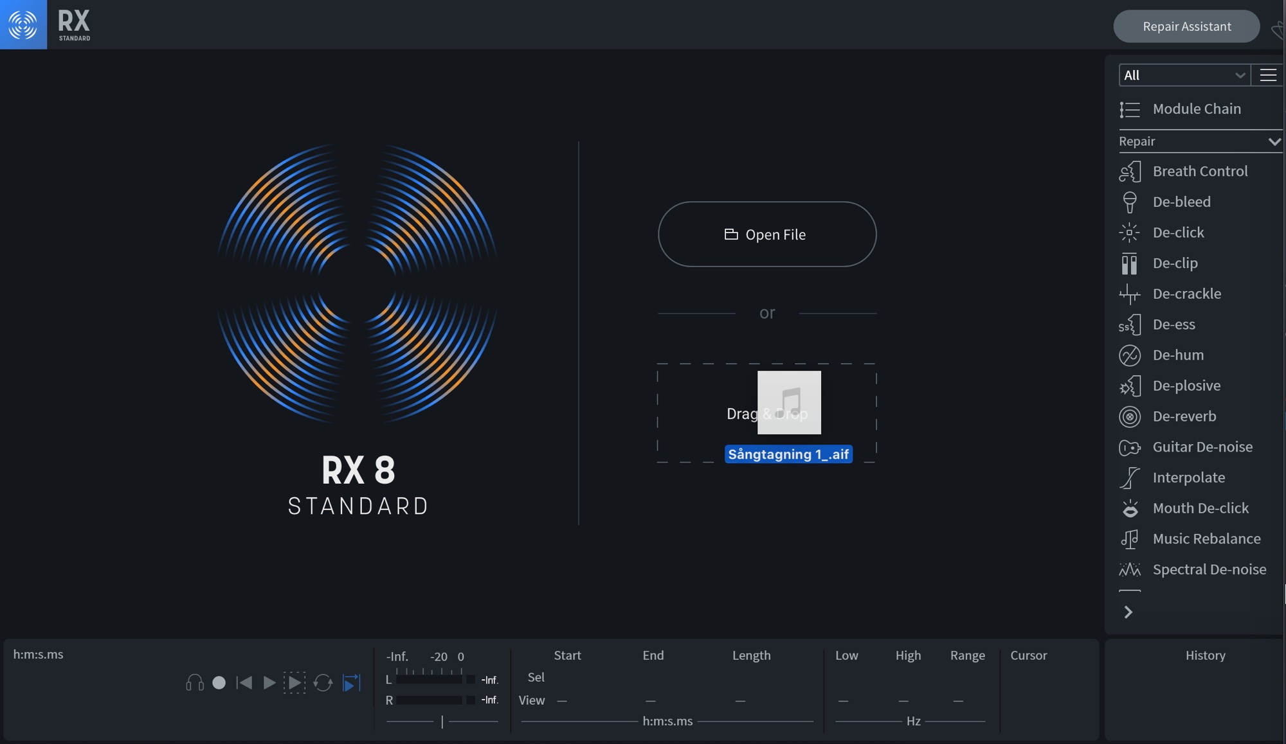Click the De-clip icon
Screen dimensions: 1286x744
pos(1130,263)
